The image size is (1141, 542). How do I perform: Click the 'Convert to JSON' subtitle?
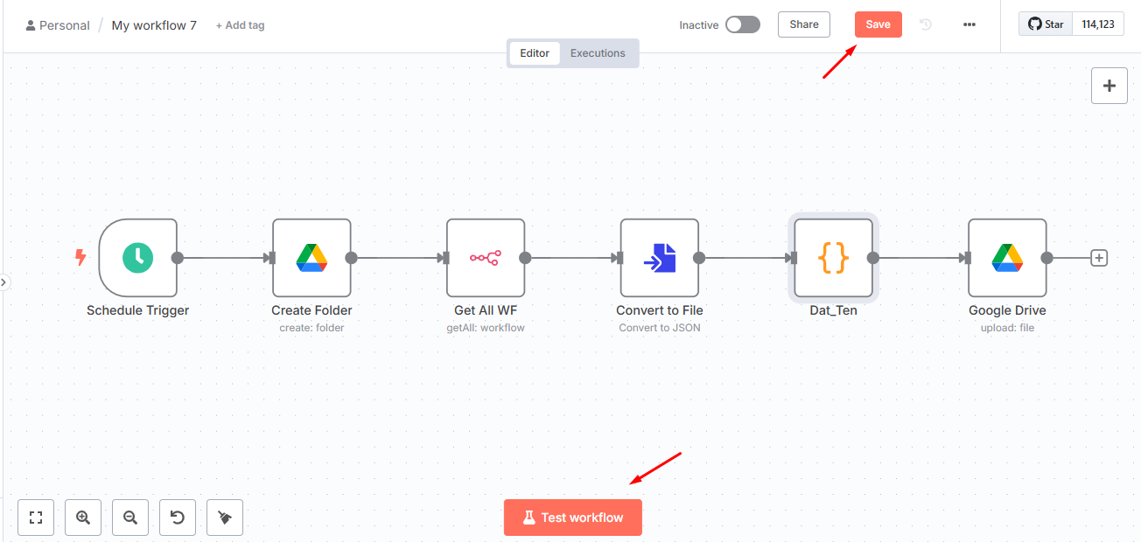coord(660,328)
